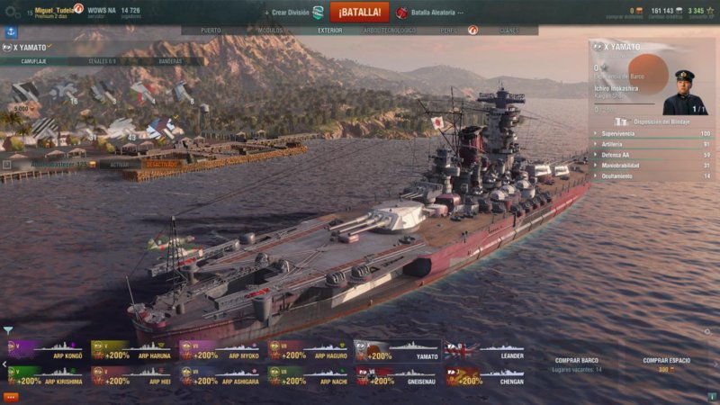720x405 pixels.
Task: Select the checked red-blue camouflage pattern
Action: click(161, 128)
